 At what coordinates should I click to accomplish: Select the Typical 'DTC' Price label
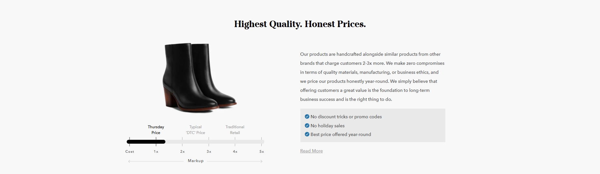(x=195, y=130)
